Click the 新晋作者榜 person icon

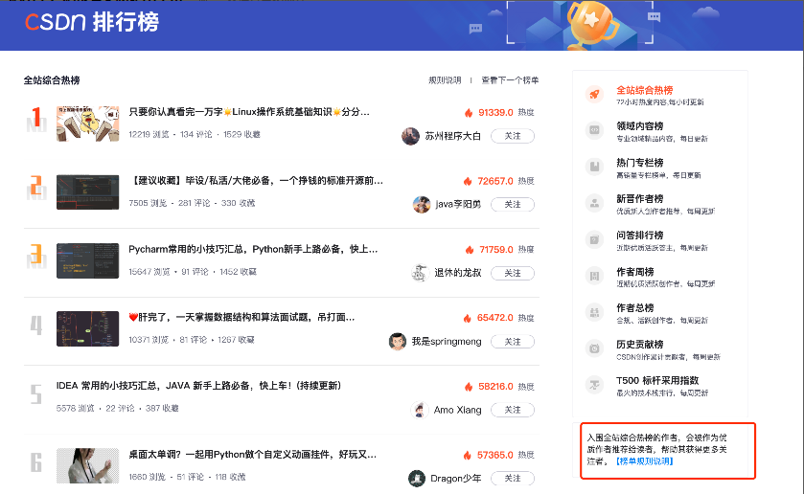594,203
